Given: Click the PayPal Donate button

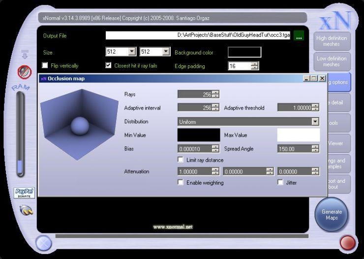Looking at the screenshot, I should pos(24,193).
